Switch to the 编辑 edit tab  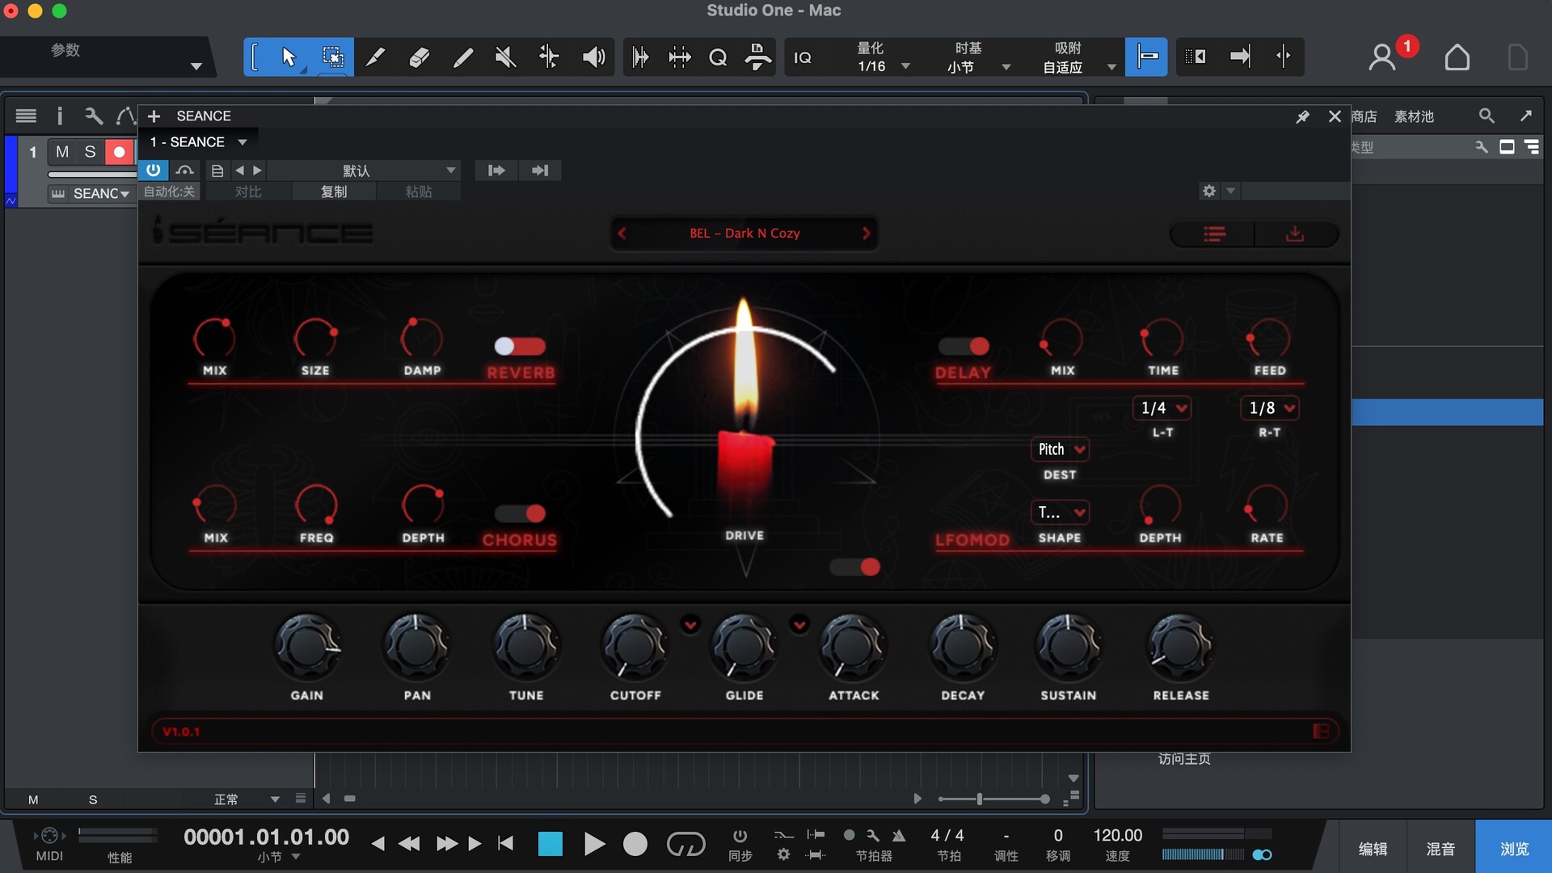[1373, 848]
